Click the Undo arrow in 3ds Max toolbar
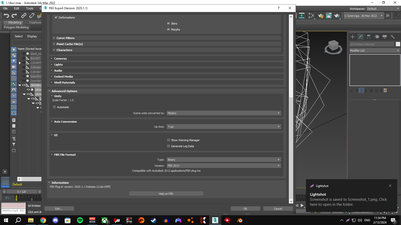 click(x=6, y=16)
